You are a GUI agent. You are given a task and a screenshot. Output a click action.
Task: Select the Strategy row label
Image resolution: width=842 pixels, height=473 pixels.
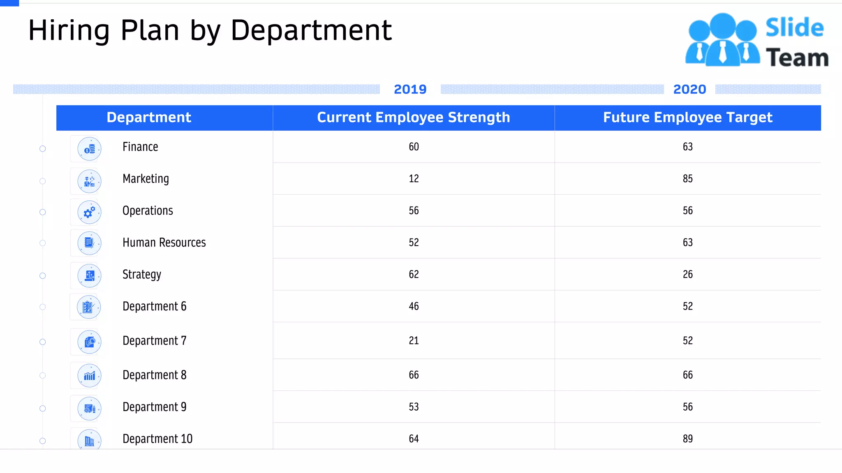coord(142,275)
